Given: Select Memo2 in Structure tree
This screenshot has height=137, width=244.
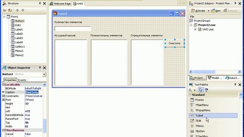Looking at the screenshot, I should [19, 55].
